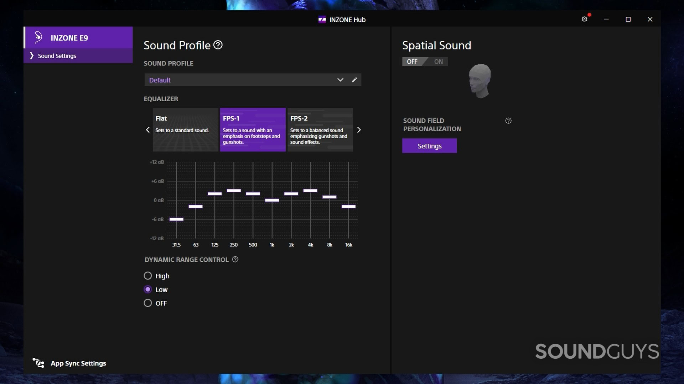The image size is (684, 384).
Task: Open the Sound Field Personalization help icon
Action: (x=508, y=121)
